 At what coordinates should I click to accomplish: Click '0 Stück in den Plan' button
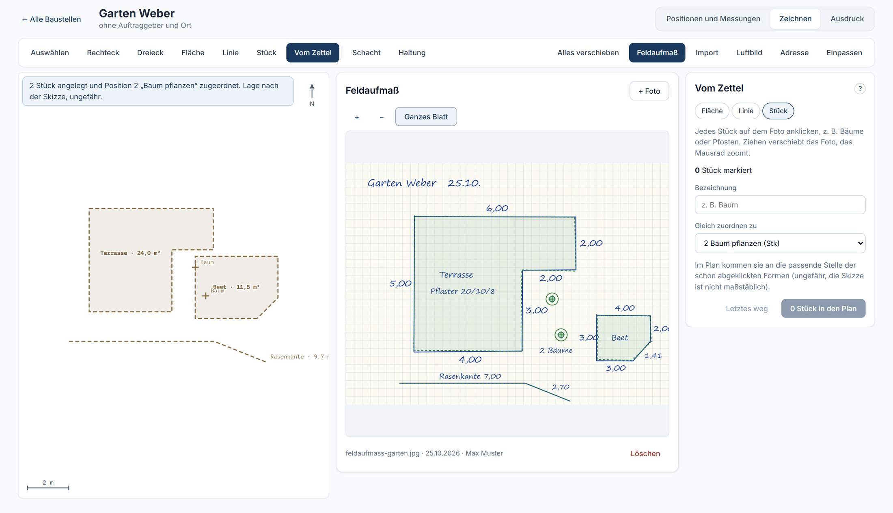823,309
